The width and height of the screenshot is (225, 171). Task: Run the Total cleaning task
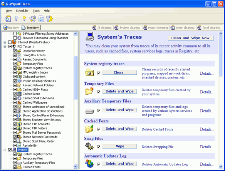tap(209, 28)
